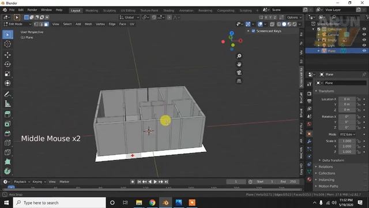This screenshot has width=369, height=208.
Task: Open the Playback dropdown in timeline
Action: click(22, 181)
